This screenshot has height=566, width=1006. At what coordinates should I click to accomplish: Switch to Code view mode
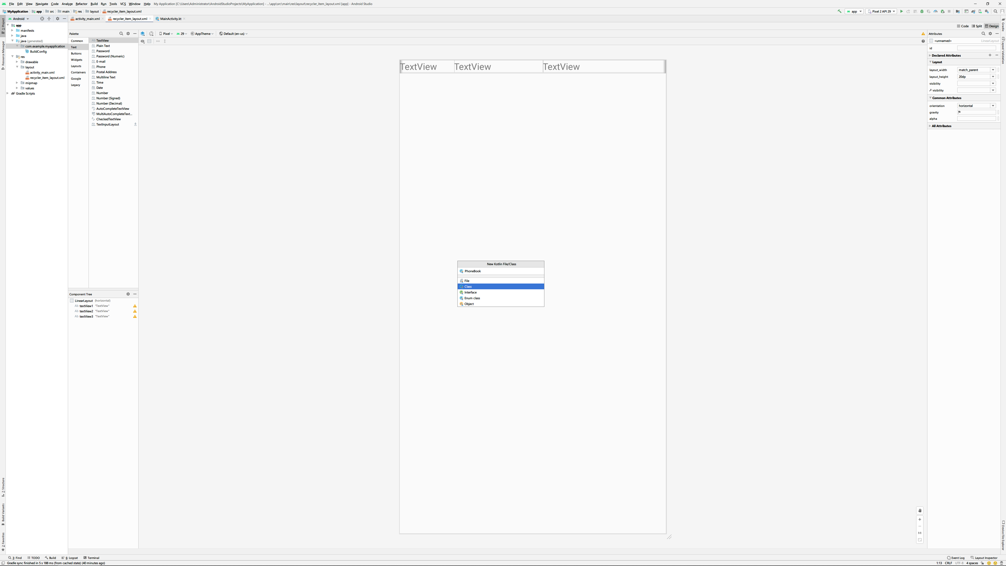(963, 26)
